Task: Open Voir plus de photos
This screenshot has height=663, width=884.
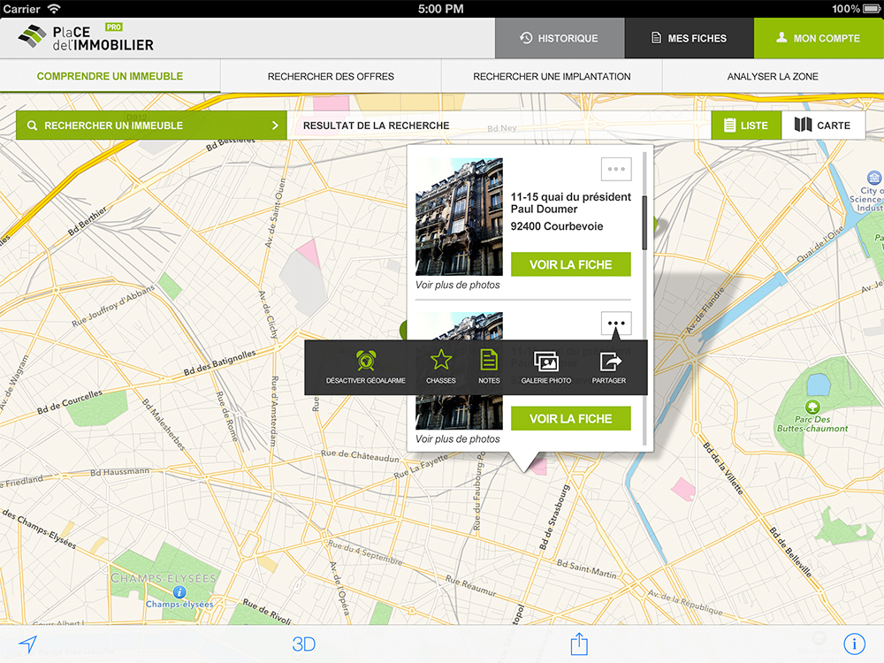Action: pyautogui.click(x=458, y=285)
